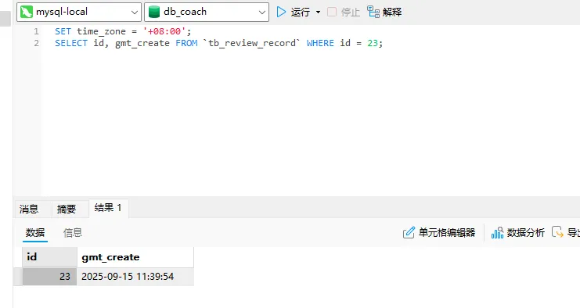Click the Data Analysis chart icon

(497, 233)
